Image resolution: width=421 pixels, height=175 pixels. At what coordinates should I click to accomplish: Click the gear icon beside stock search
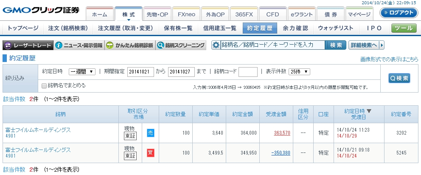tap(216, 45)
